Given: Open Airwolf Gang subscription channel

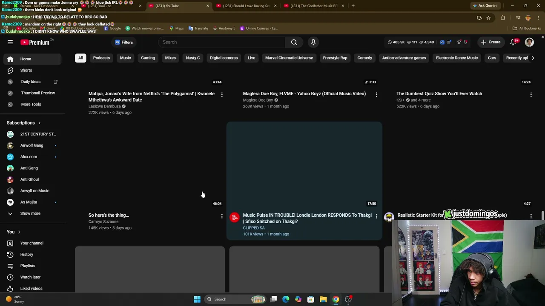Looking at the screenshot, I should 32,145.
